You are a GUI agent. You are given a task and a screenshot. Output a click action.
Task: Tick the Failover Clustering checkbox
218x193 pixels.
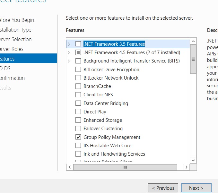click(78, 129)
